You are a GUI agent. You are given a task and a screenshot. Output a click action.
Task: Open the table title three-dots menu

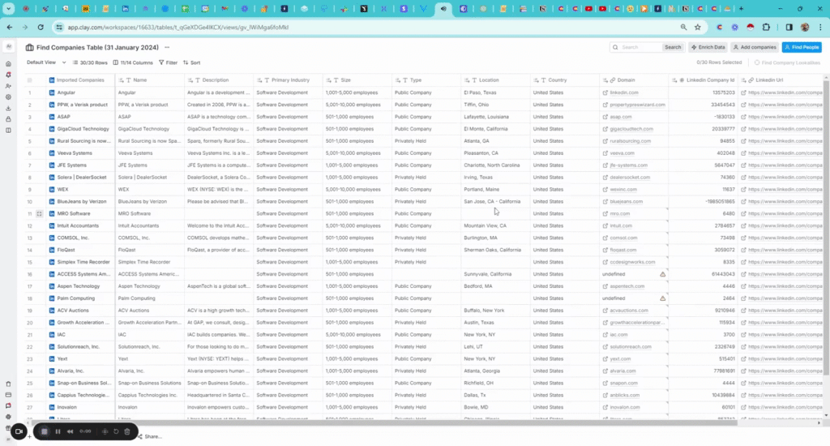168,48
